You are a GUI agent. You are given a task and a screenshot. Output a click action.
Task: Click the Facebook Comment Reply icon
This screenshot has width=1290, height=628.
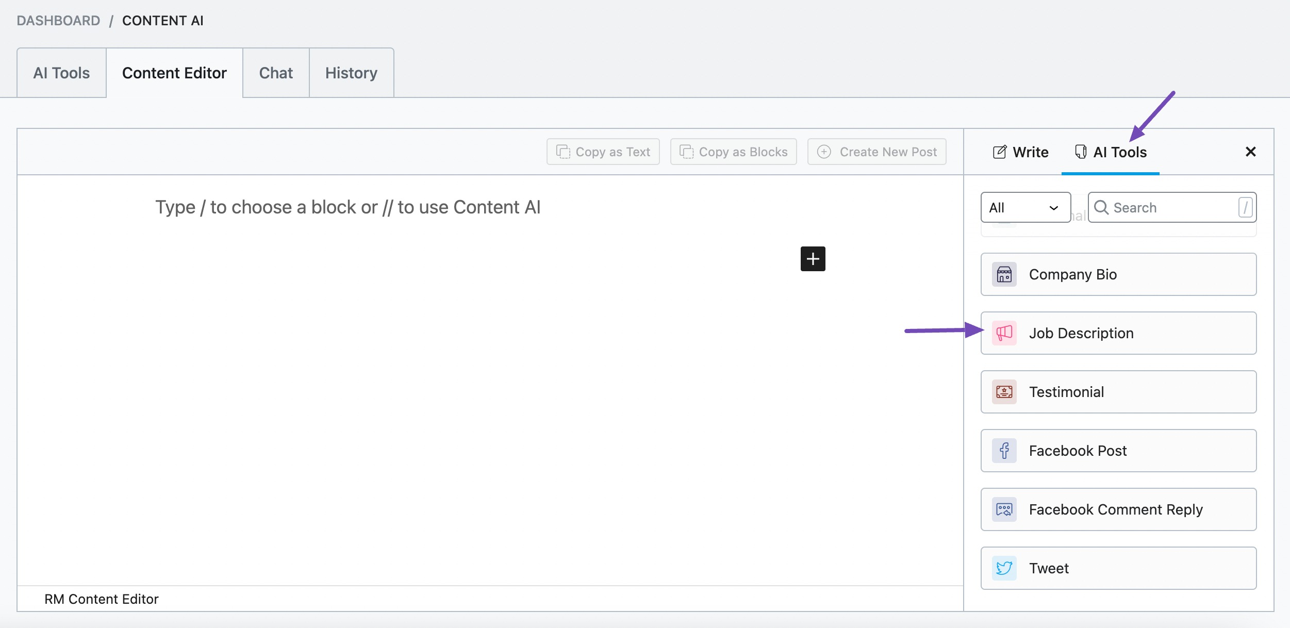[x=1004, y=509]
